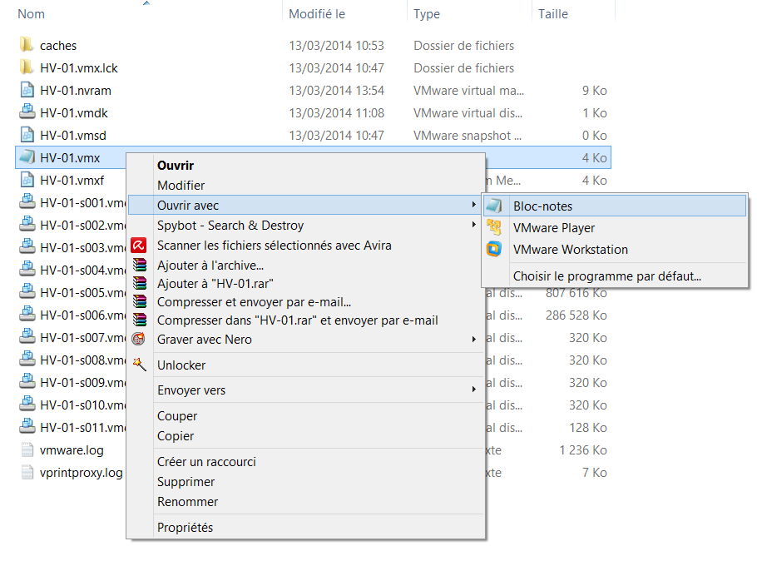This screenshot has height=566, width=757.
Task: Expand the Ouvrir avec submenu arrow
Action: [474, 205]
